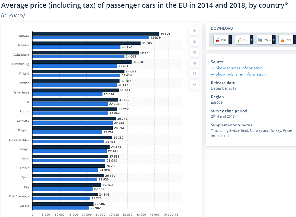This screenshot has width=296, height=217.
Task: Expand the plus beside XLS
Action: point(252,40)
